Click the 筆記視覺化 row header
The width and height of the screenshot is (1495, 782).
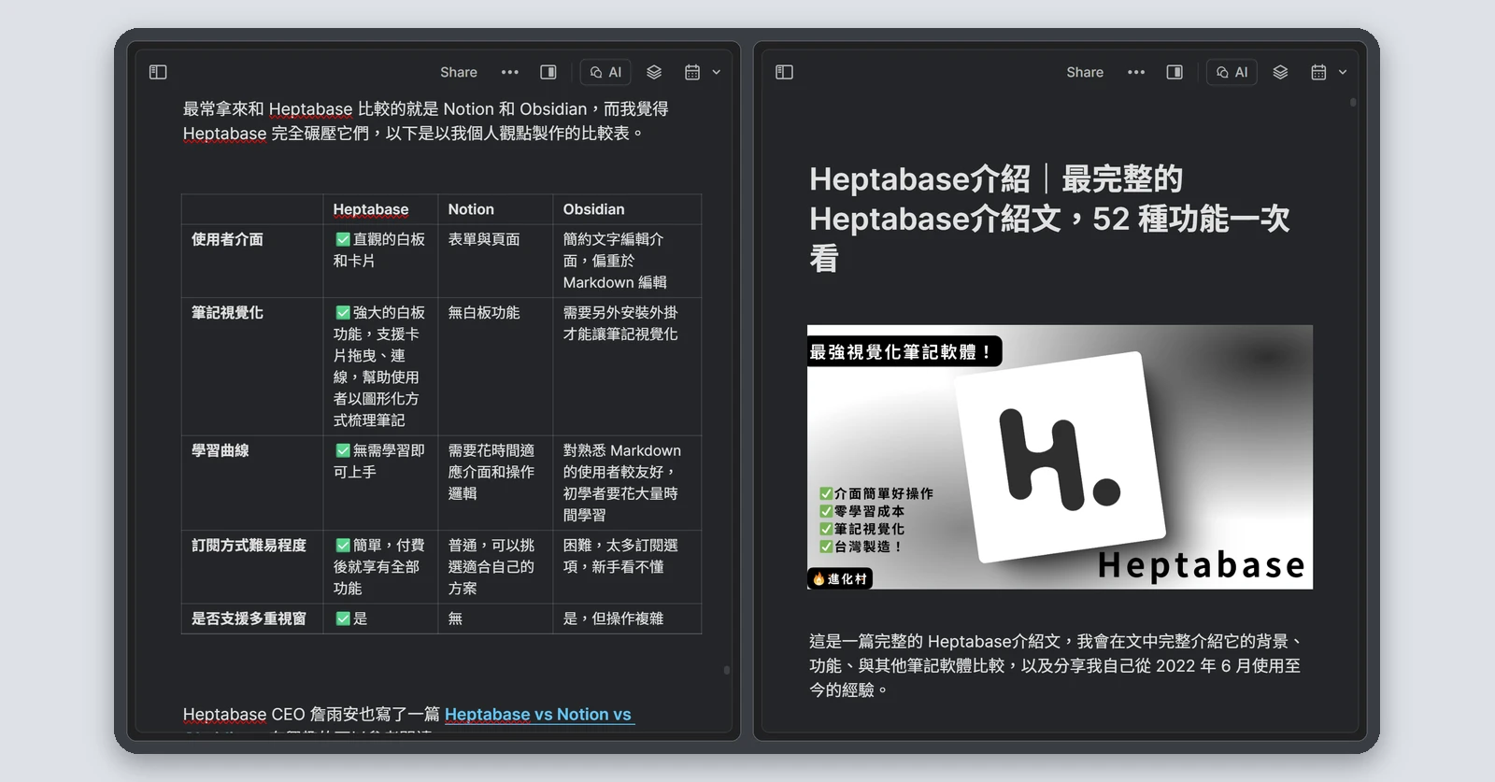click(x=252, y=366)
